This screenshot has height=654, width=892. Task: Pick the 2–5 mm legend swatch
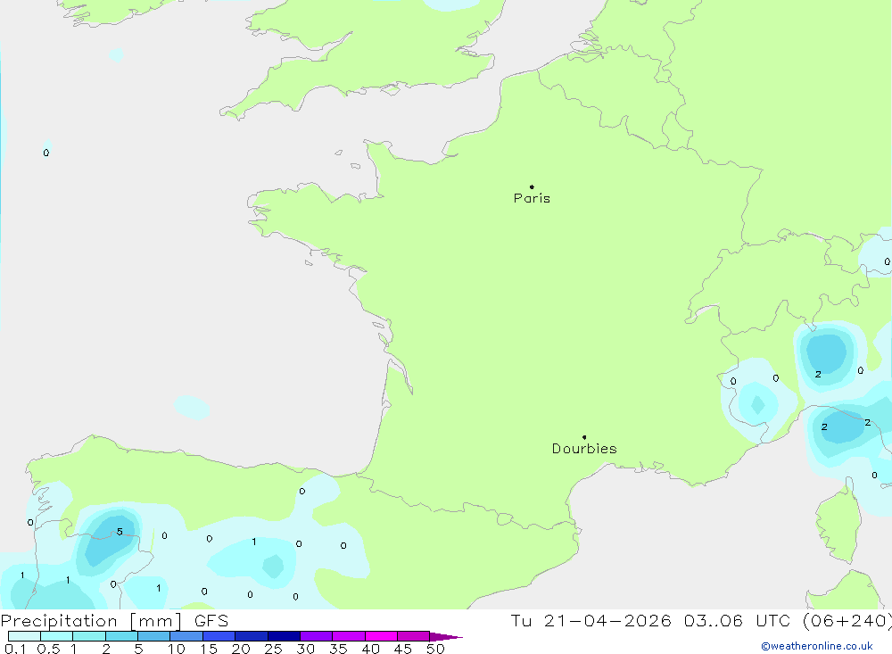click(121, 636)
